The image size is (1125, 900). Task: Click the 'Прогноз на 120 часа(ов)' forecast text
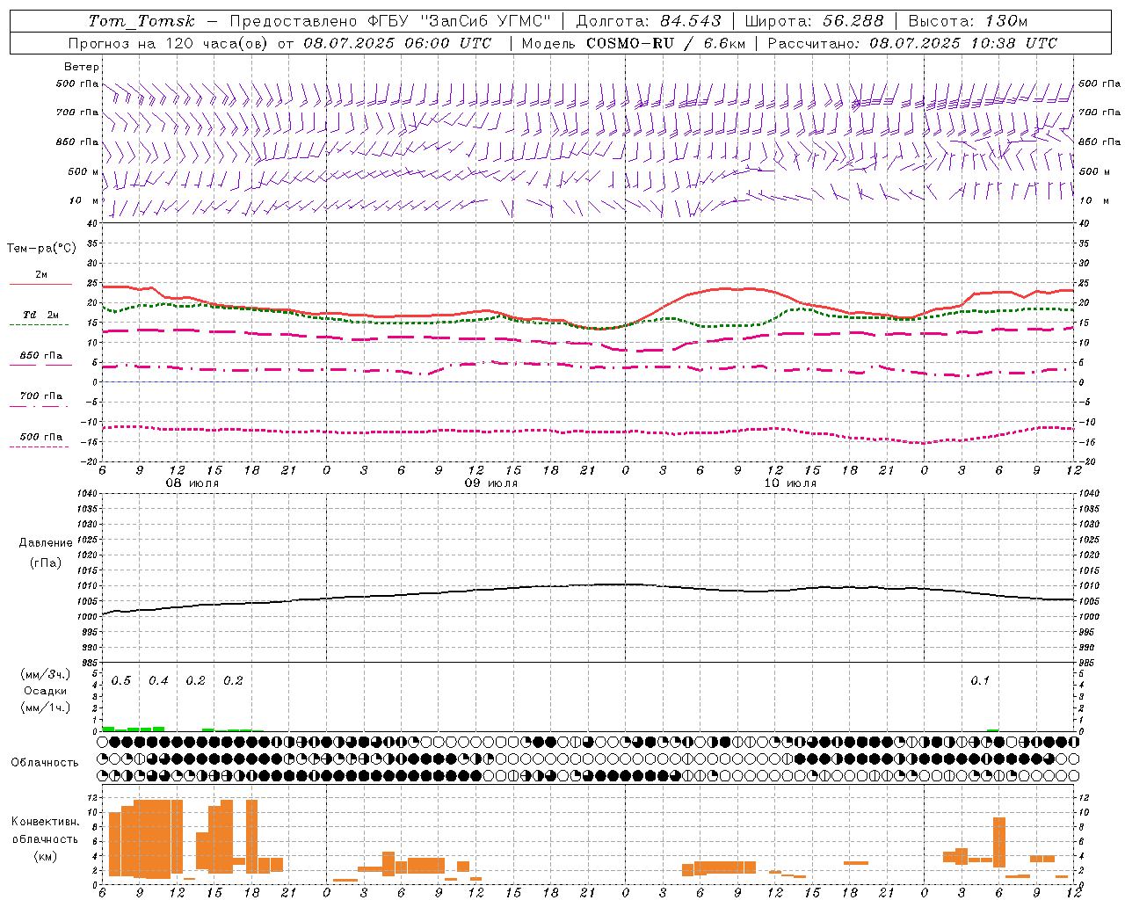click(169, 43)
